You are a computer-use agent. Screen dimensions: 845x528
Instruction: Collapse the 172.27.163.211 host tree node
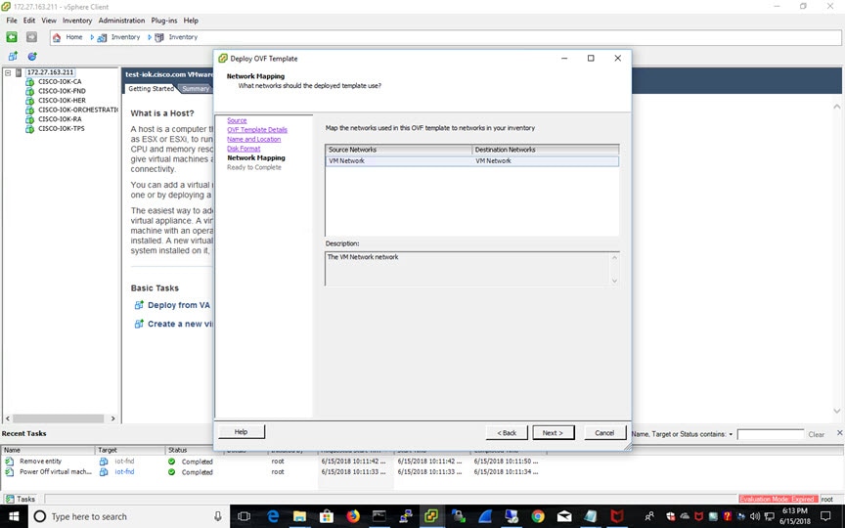point(8,72)
